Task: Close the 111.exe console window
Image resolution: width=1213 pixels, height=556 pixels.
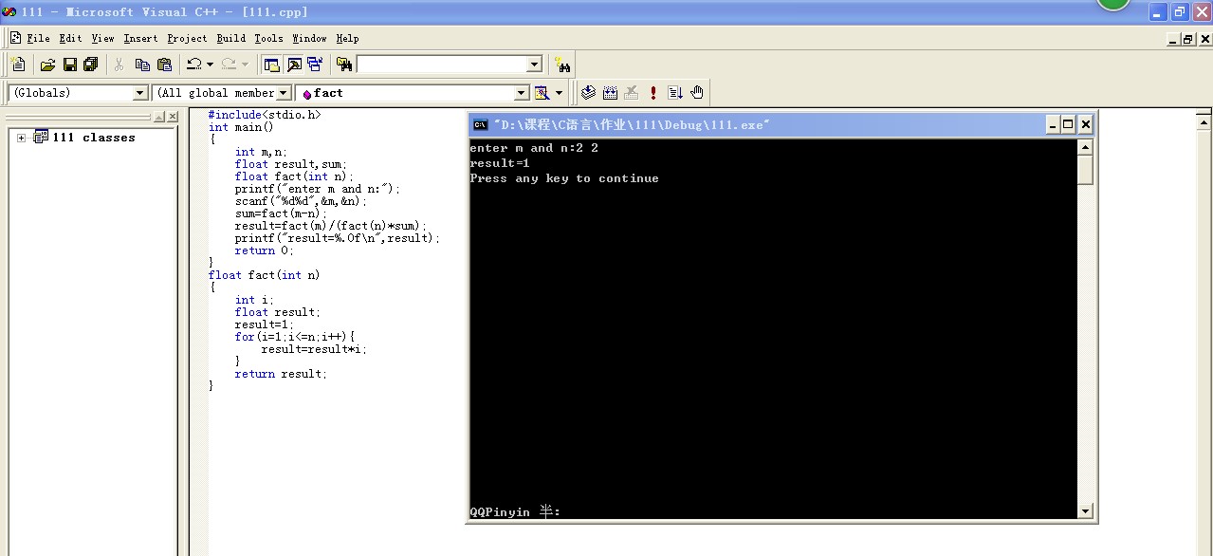Action: 1086,124
